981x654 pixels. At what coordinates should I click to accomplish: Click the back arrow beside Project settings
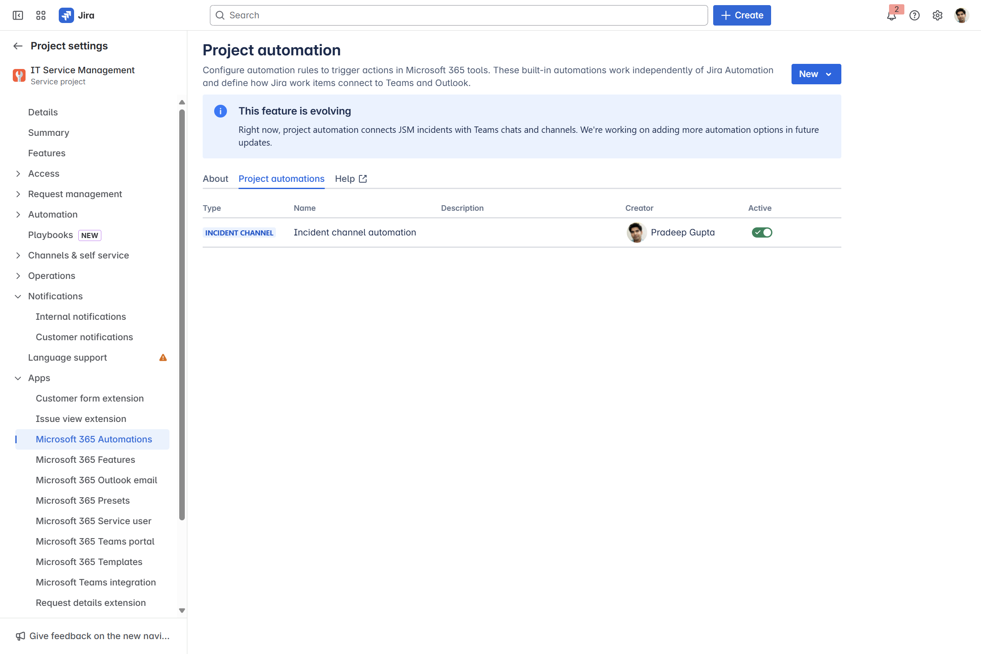(x=18, y=46)
